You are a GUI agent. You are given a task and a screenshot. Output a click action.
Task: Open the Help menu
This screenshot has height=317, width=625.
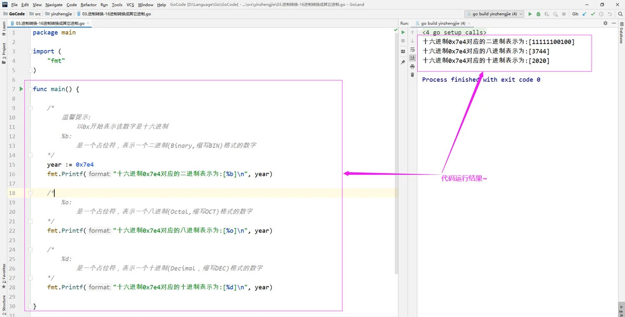(x=161, y=5)
